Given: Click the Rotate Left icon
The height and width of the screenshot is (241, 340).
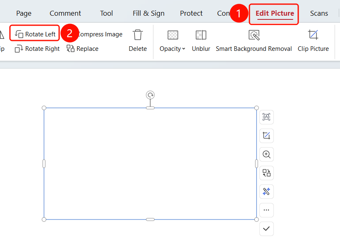Looking at the screenshot, I should tap(19, 34).
